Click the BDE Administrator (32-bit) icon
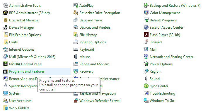Image resolution: width=208 pixels, height=111 pixels. [x=6, y=13]
